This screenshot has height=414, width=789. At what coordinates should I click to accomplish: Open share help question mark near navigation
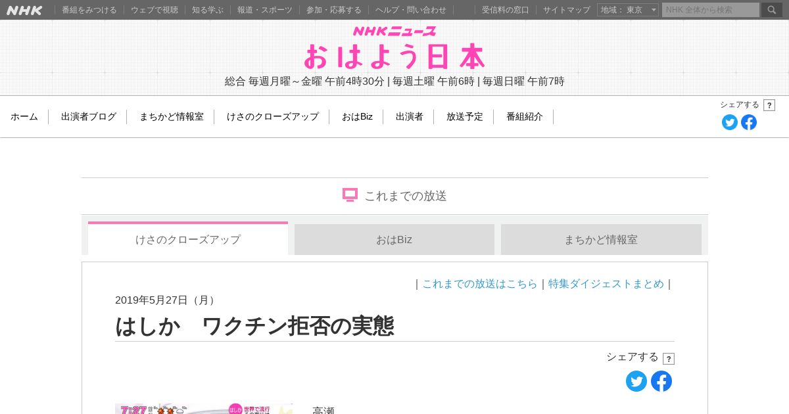[x=769, y=105]
